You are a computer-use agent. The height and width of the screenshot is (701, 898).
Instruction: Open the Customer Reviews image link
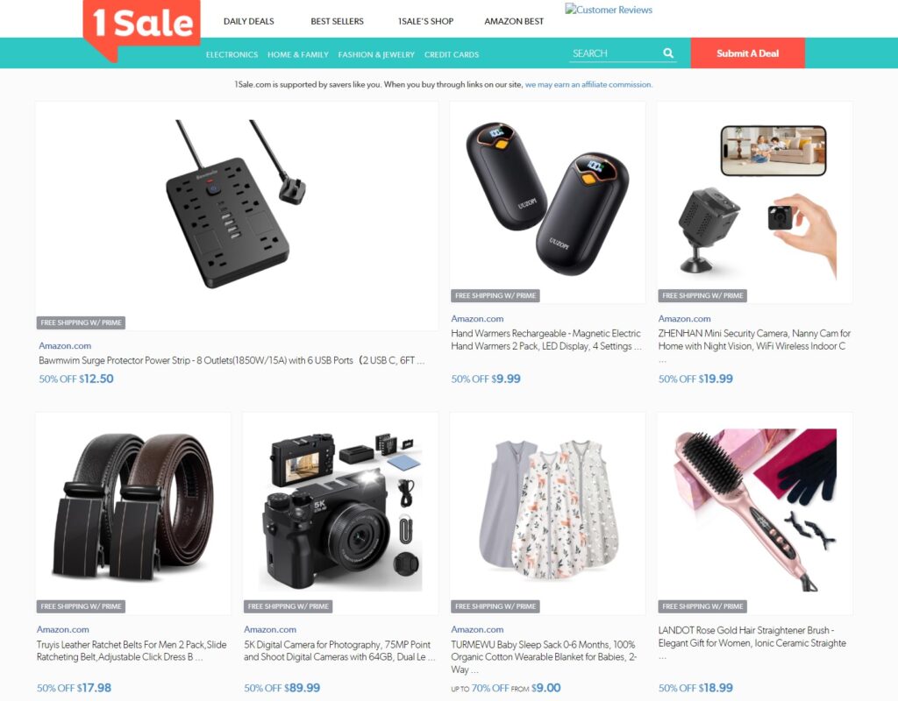click(609, 10)
